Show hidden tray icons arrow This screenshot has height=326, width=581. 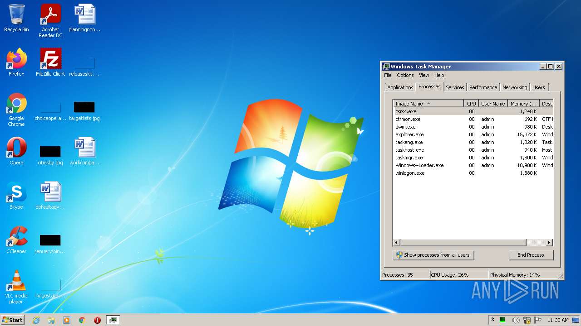[492, 320]
